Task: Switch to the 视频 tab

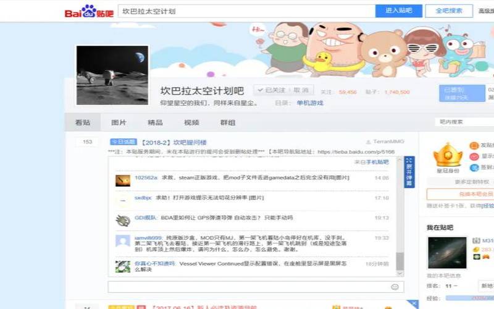Action: pyautogui.click(x=191, y=122)
